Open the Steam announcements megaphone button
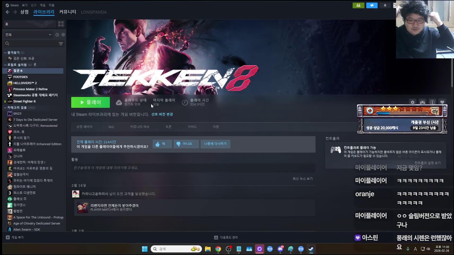 372,5
